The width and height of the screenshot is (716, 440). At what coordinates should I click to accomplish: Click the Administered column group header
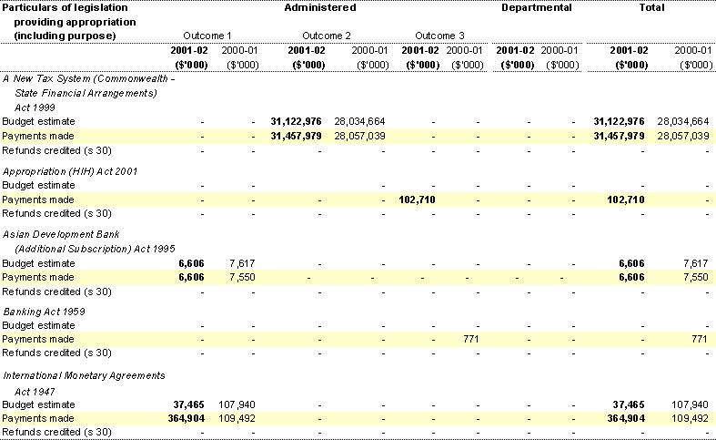(319, 7)
